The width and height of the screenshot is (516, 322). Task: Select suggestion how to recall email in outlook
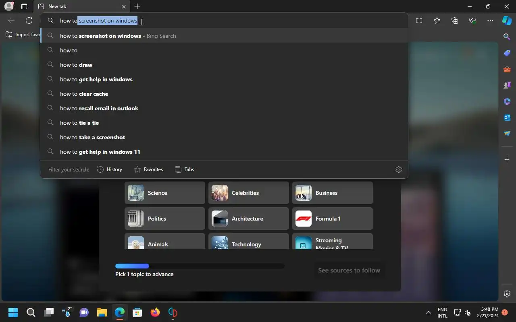coord(224,108)
